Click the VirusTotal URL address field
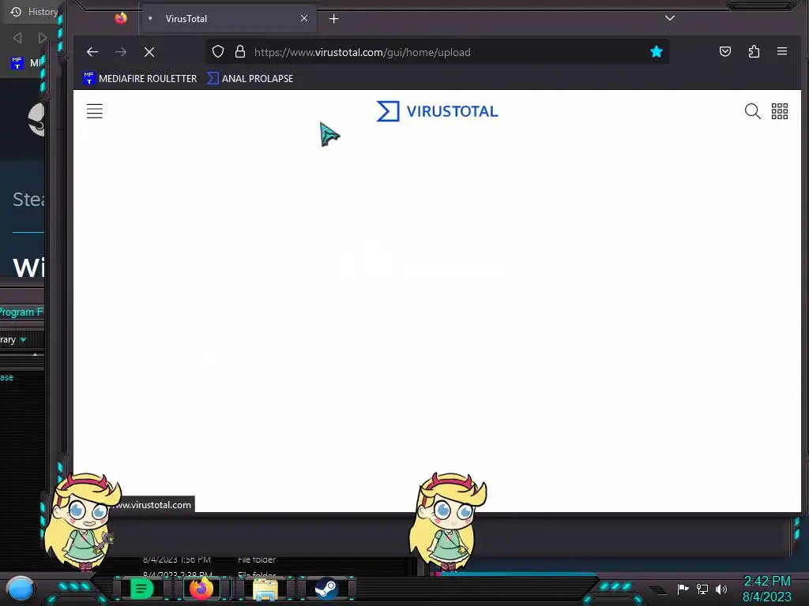The image size is (809, 606). tap(437, 52)
